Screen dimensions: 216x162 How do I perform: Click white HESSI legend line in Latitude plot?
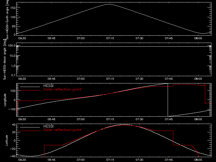(30, 127)
